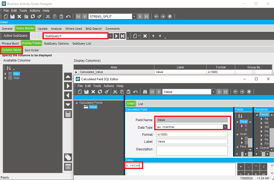This screenshot has width=274, height=180.
Task: Expand the DQ2 table node
Action: (5, 78)
